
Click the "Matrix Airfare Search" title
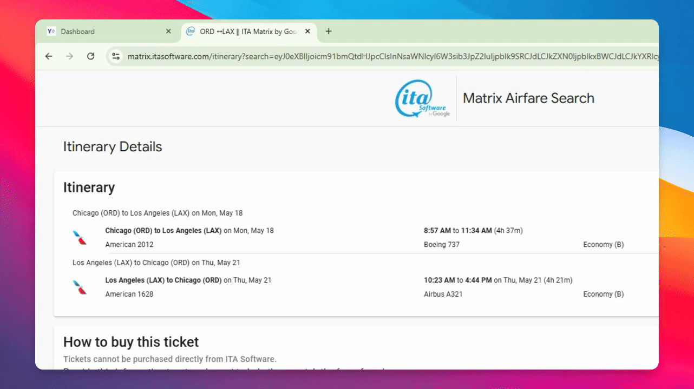528,98
